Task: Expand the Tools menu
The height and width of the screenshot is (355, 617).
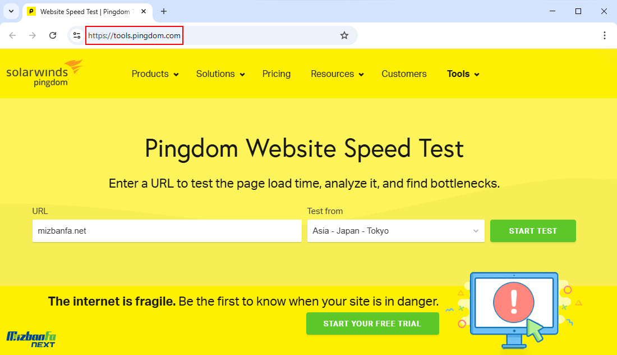Action: tap(463, 74)
